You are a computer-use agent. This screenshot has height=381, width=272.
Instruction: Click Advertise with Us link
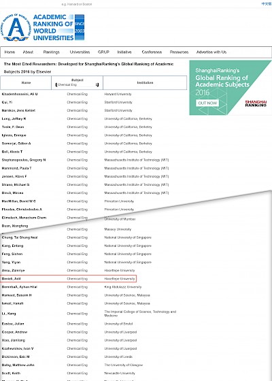coord(211,52)
